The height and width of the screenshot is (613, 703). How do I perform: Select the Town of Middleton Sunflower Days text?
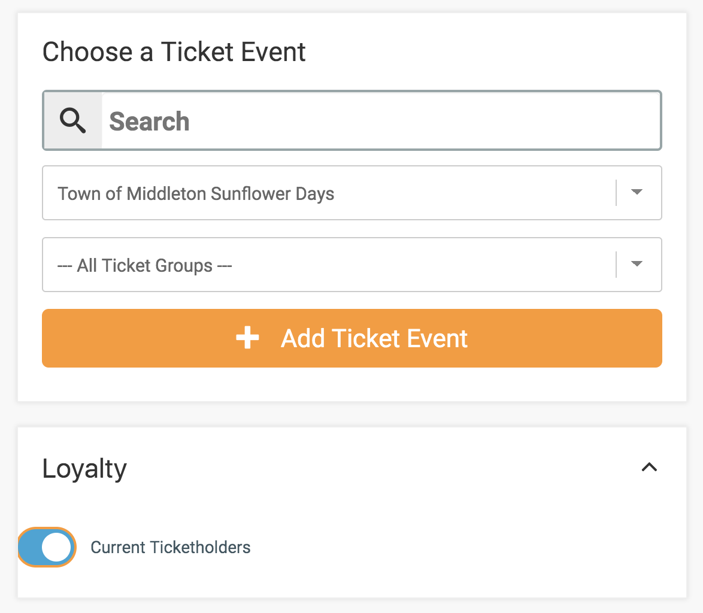click(196, 193)
